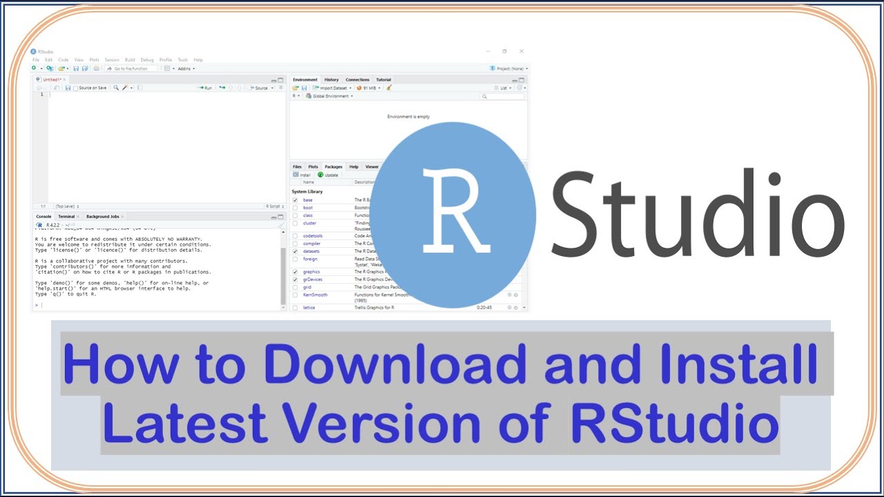Open the Source button dropdown arrow
884x497 pixels.
pyautogui.click(x=272, y=88)
